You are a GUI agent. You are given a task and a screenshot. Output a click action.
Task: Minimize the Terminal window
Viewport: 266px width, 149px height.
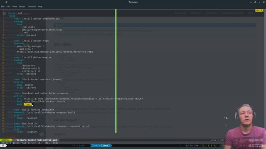pyautogui.click(x=251, y=2)
